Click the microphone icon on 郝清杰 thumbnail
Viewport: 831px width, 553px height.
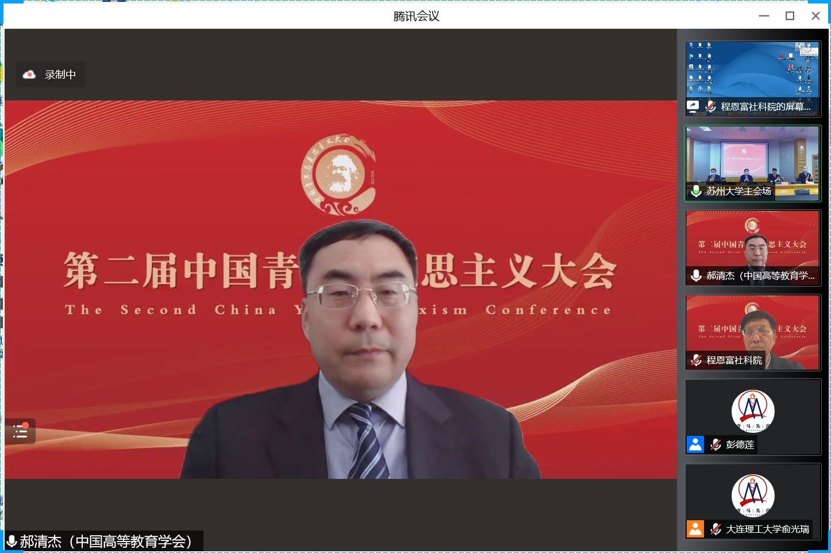click(x=696, y=275)
